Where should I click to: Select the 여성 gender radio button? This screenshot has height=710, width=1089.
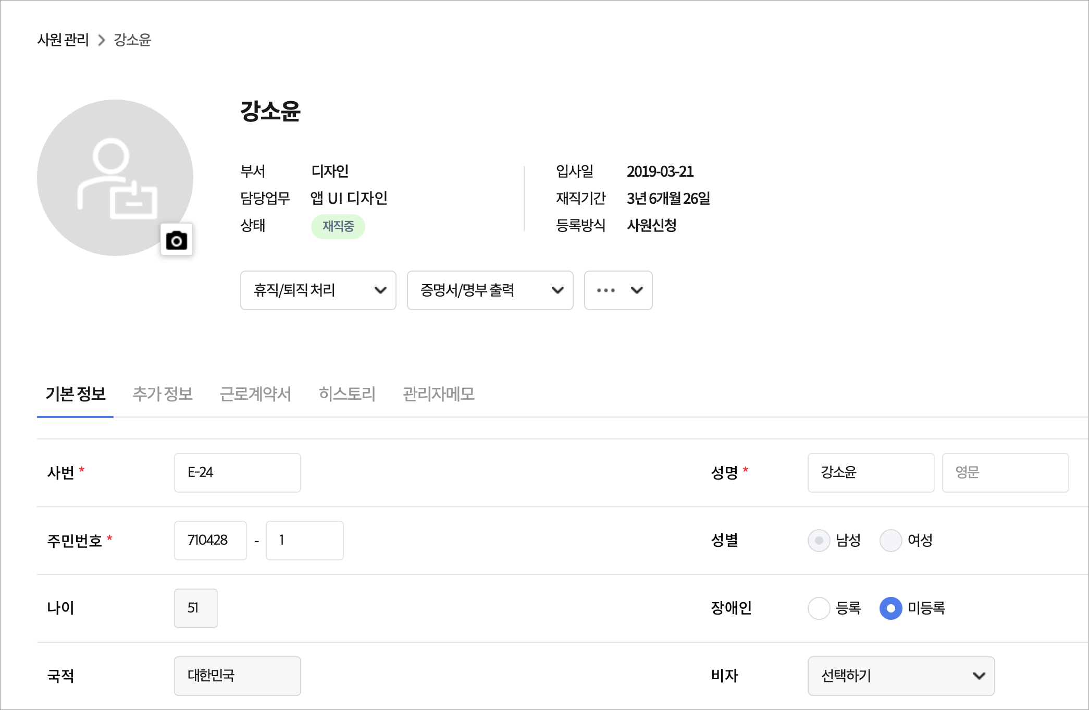[x=890, y=541]
